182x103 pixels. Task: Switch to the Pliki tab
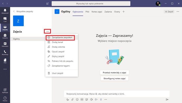pyautogui.click(x=87, y=12)
